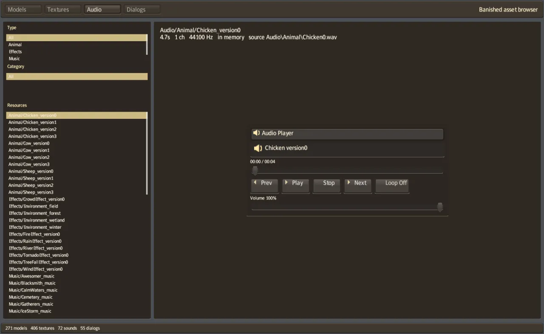Select Effects/Environment_winter resource

tap(76, 227)
